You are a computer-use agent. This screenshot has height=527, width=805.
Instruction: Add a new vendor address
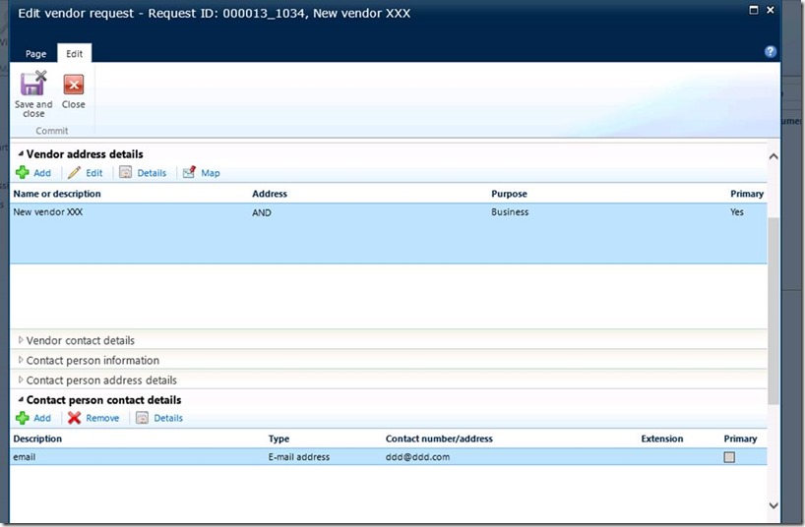pos(33,173)
